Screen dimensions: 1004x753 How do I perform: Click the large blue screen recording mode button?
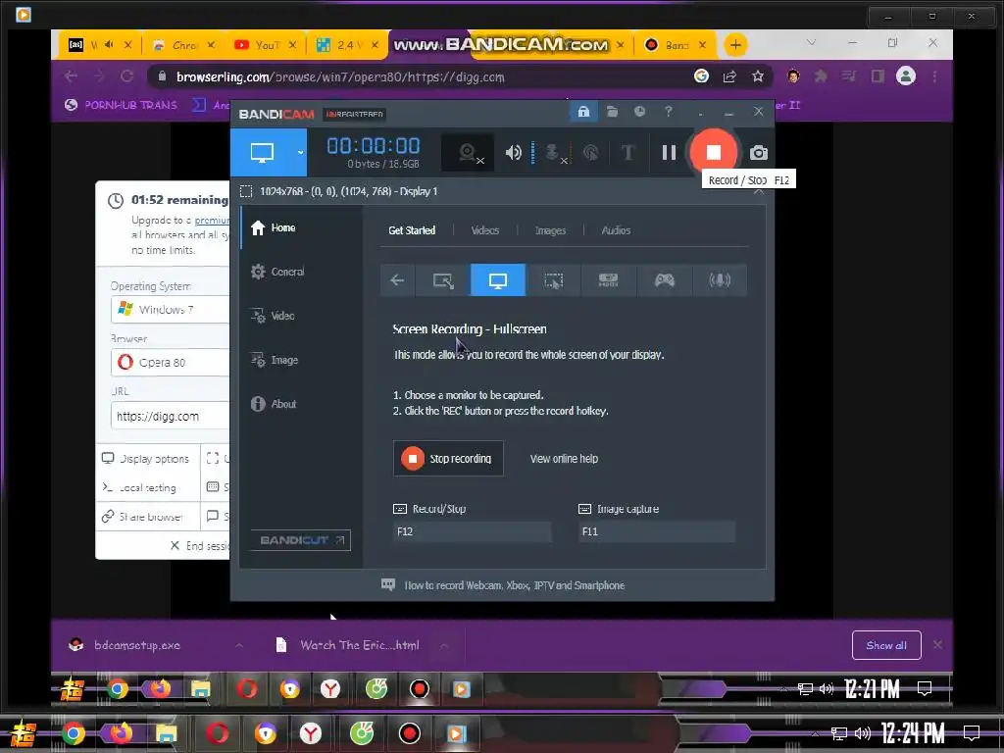pyautogui.click(x=263, y=152)
